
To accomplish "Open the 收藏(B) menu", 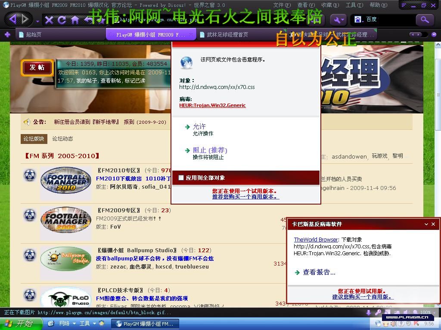I will click(x=330, y=5).
